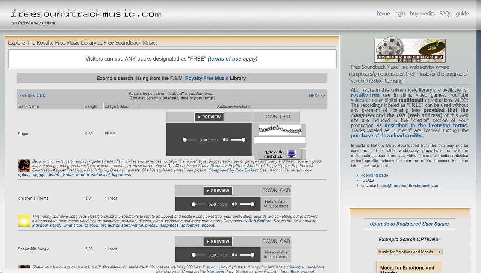Click Upgrade to Registered User Status
The image size is (481, 273).
point(409,224)
